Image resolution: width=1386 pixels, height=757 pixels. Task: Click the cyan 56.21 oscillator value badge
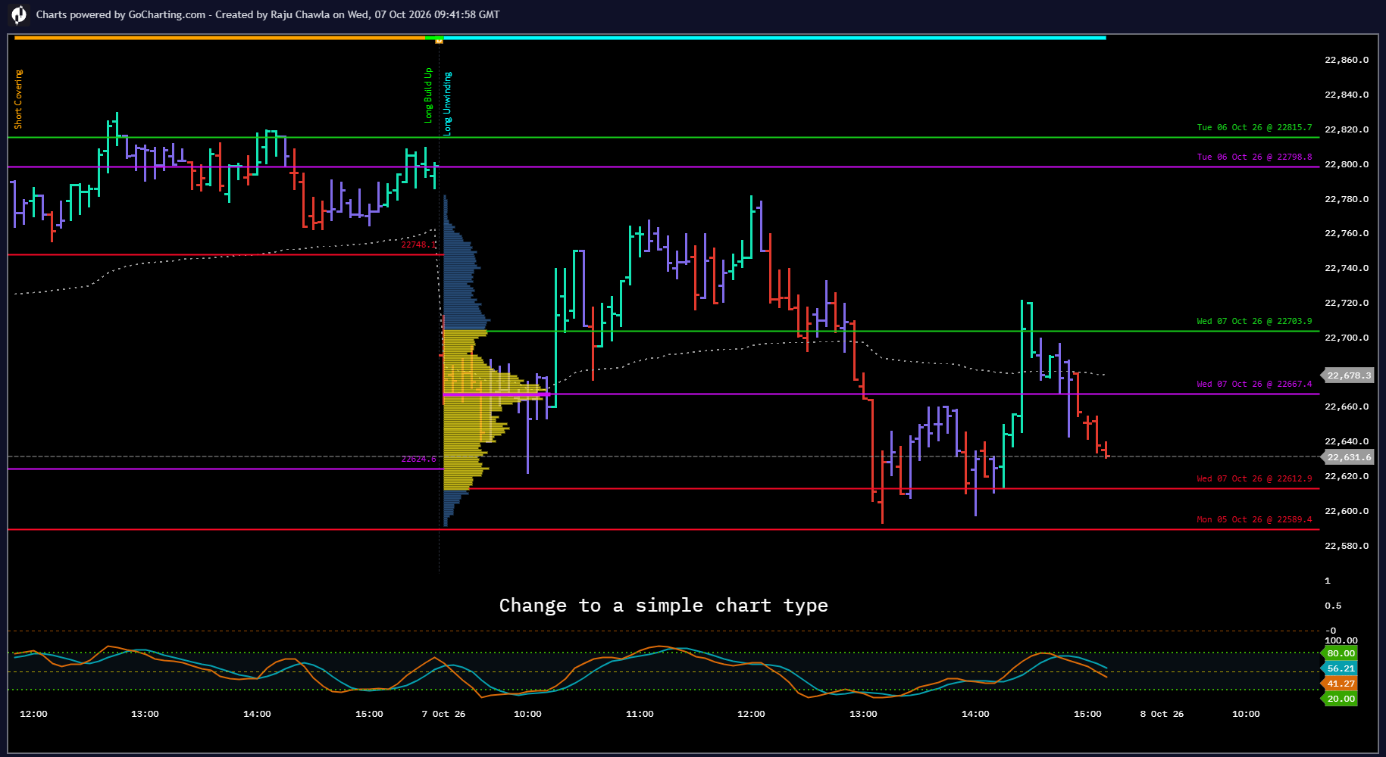coord(1340,668)
